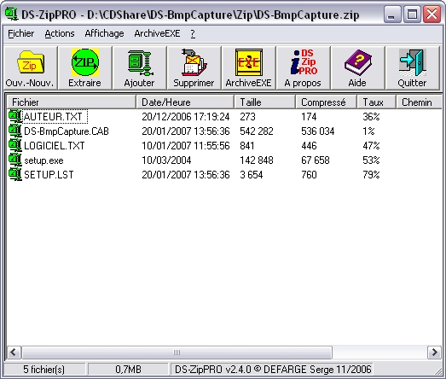
Task: Open the Fichier menu
Action: pyautogui.click(x=20, y=33)
